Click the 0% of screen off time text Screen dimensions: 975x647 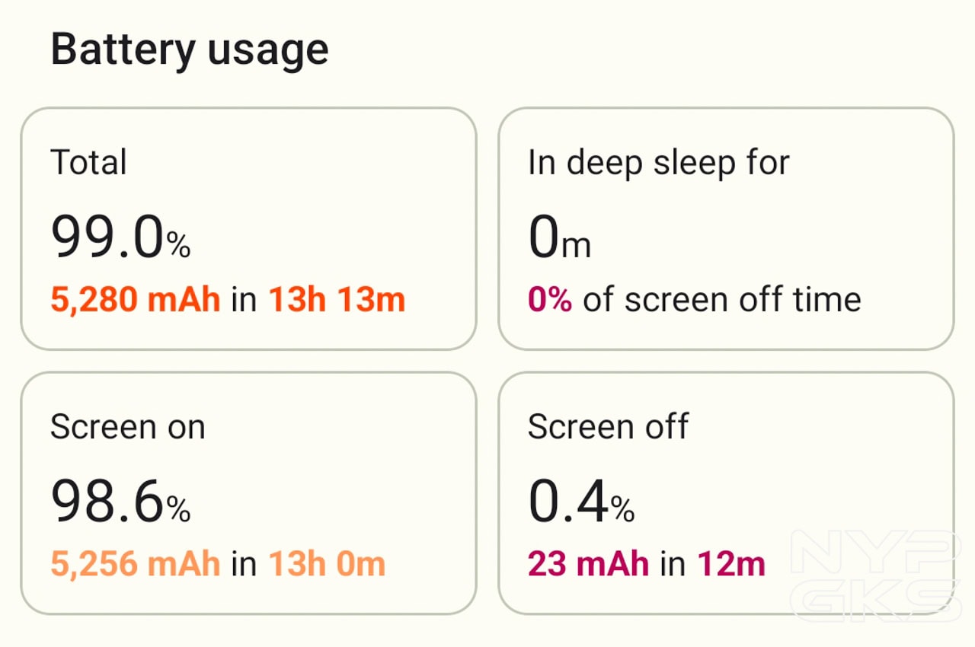pyautogui.click(x=694, y=300)
